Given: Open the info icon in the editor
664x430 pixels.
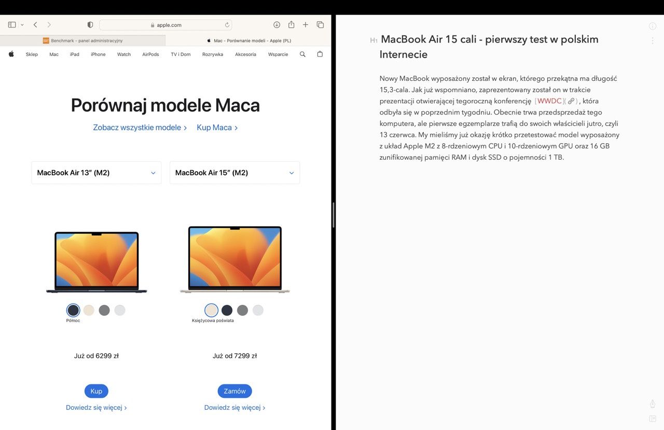Looking at the screenshot, I should pos(653,26).
